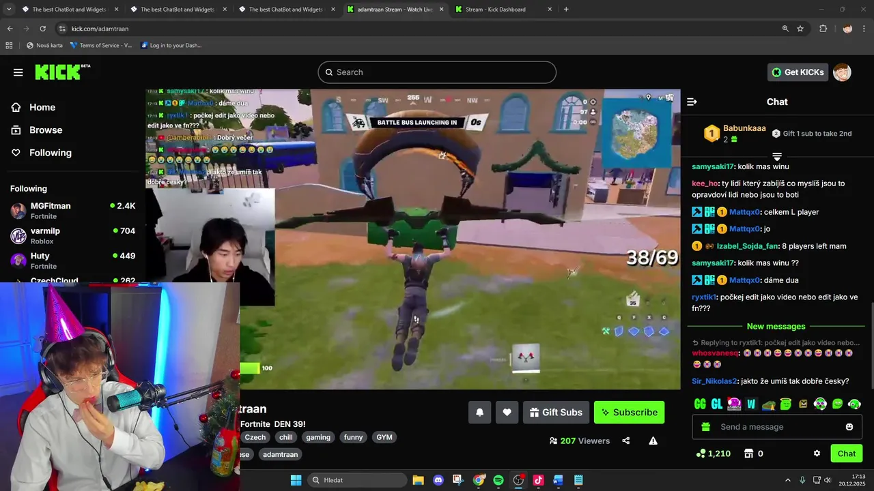Open the Chrome profile menu
Screen dimensions: 874x491
point(847,29)
